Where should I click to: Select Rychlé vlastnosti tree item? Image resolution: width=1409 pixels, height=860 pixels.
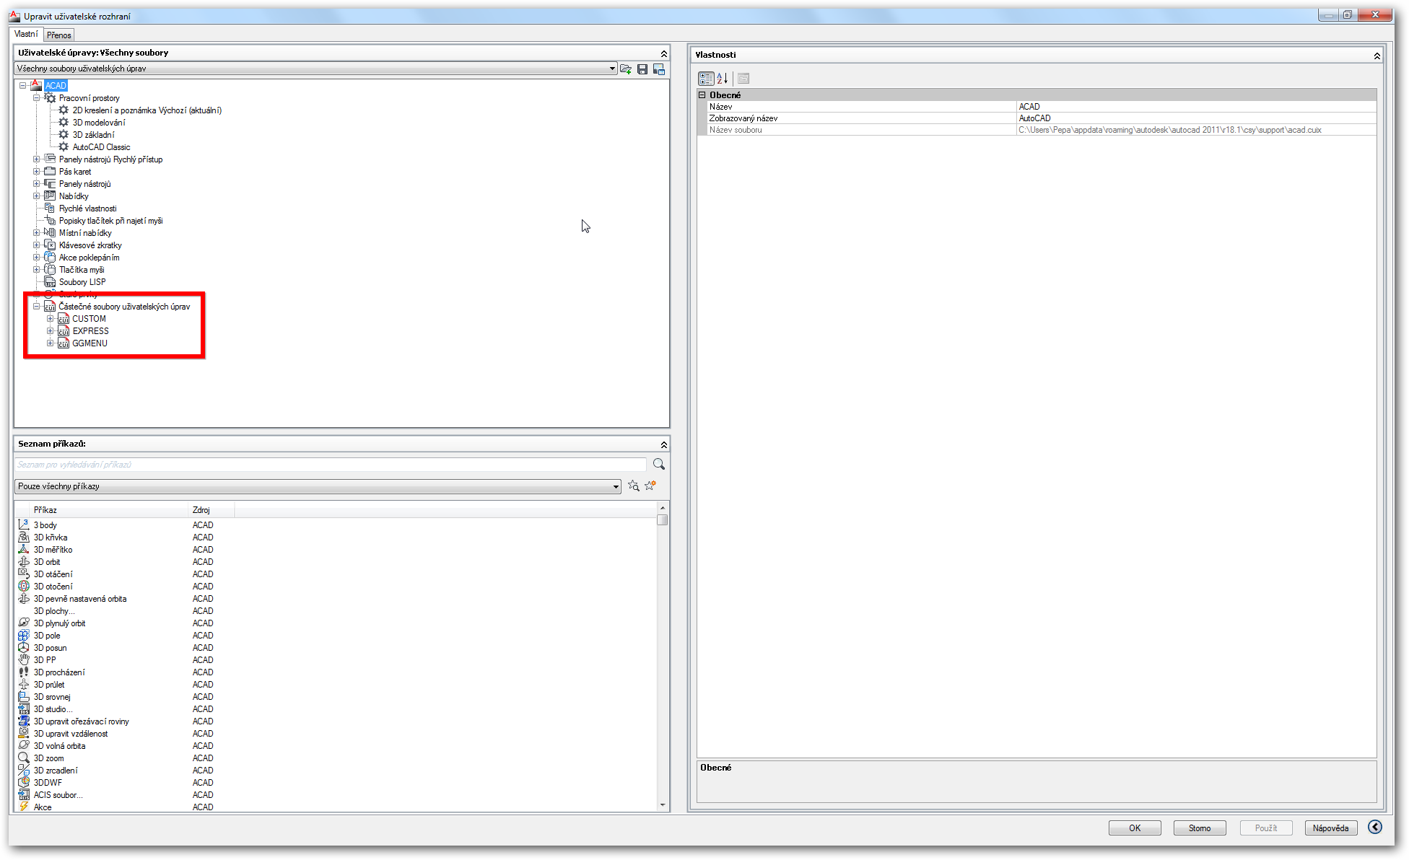[x=87, y=209]
